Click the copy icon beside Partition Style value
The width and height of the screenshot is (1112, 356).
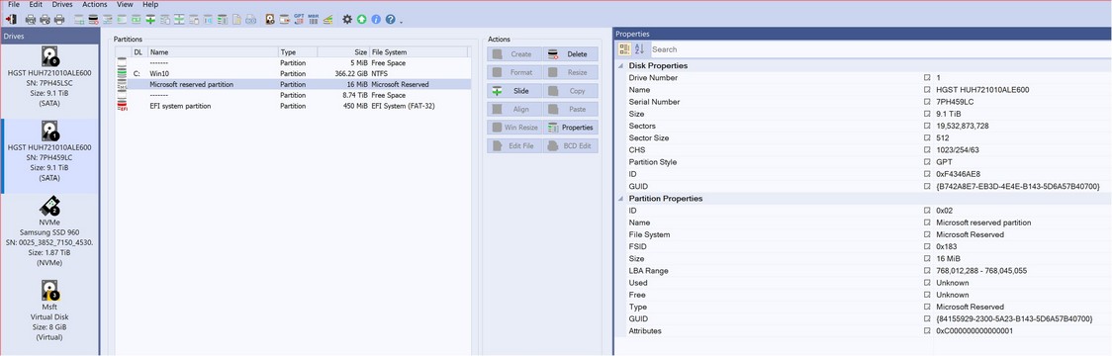(926, 162)
